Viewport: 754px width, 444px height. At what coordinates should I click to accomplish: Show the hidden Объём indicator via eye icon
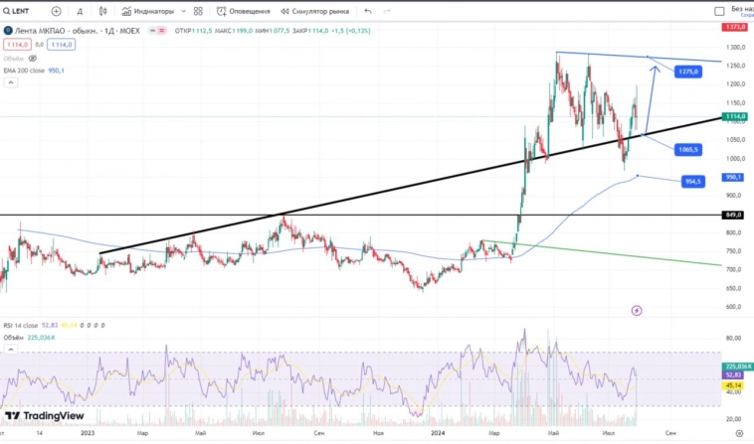coord(32,59)
